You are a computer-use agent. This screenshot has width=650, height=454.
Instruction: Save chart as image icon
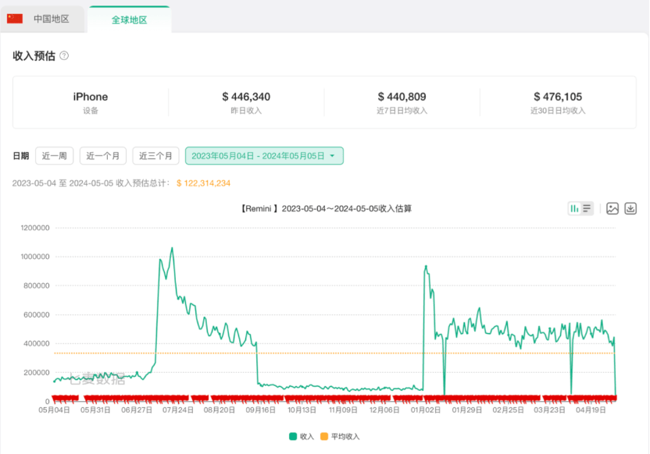[x=612, y=208]
